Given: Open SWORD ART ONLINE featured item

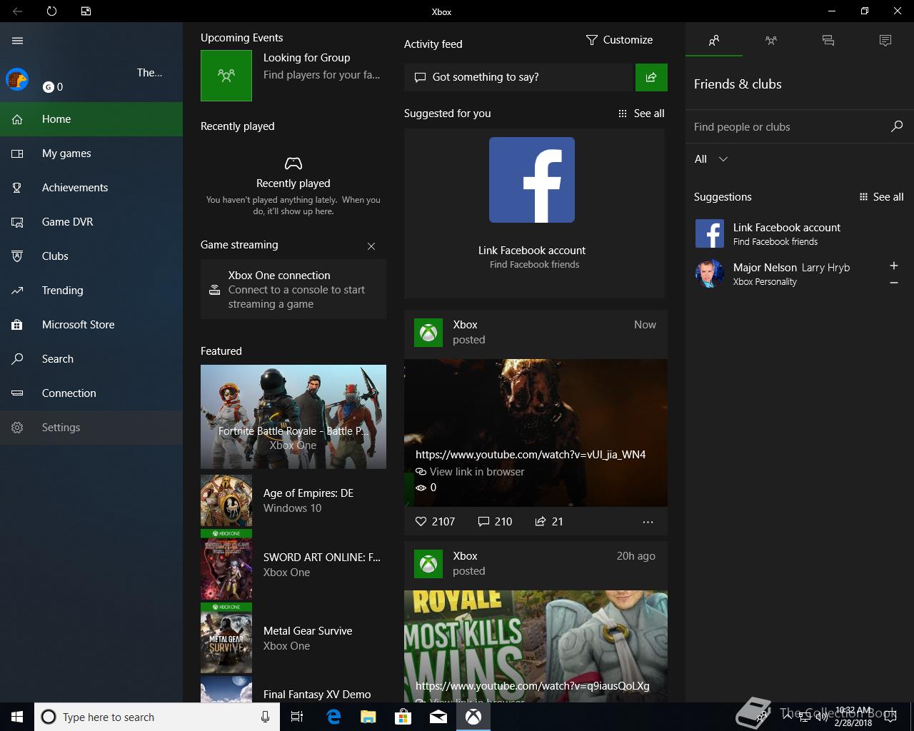Looking at the screenshot, I should (293, 565).
